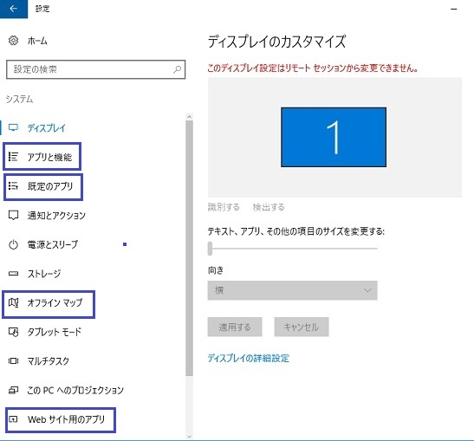Click the back arrow in the title bar
This screenshot has height=441, width=474.
pyautogui.click(x=13, y=9)
